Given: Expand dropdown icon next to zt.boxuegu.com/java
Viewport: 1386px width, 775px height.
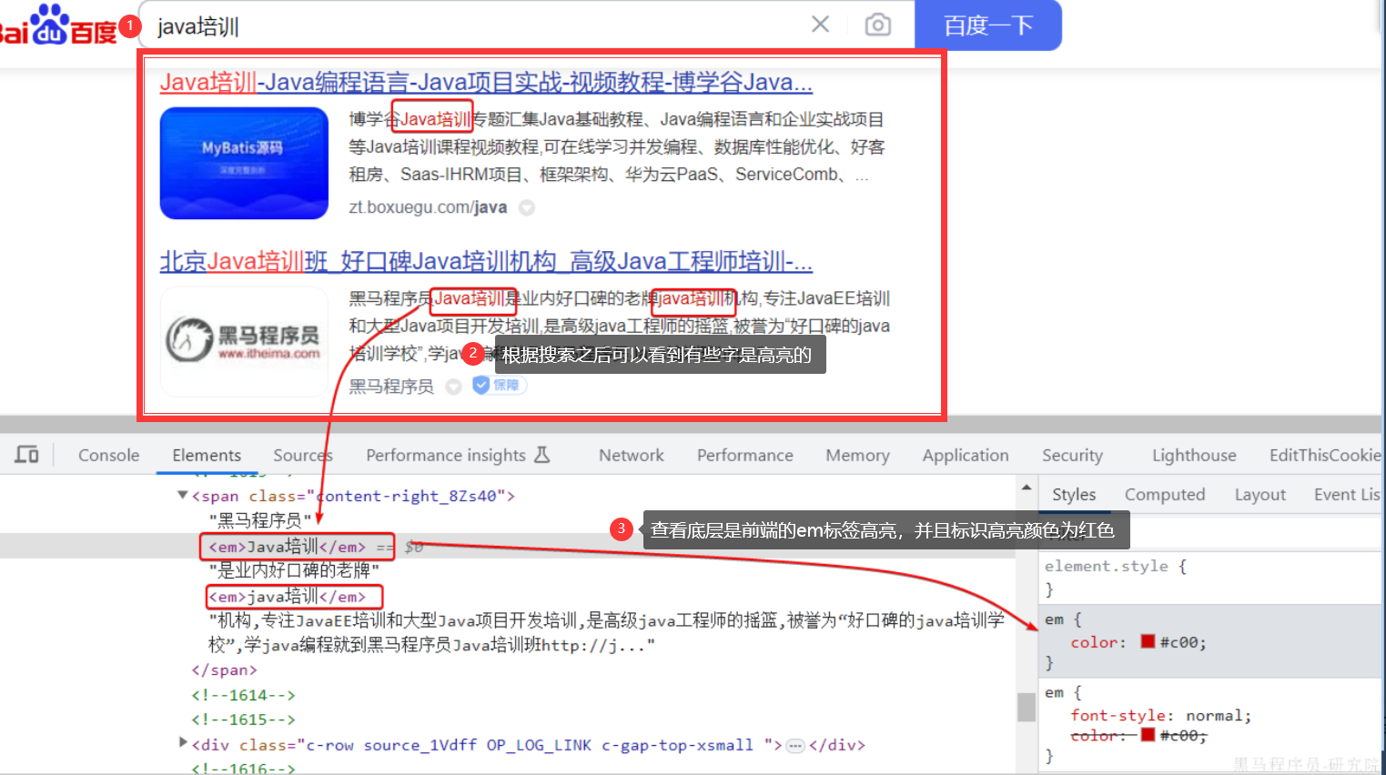Looking at the screenshot, I should [x=526, y=207].
